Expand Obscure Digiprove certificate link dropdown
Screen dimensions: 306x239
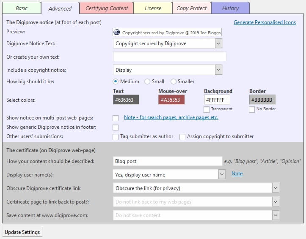pyautogui.click(x=196, y=188)
